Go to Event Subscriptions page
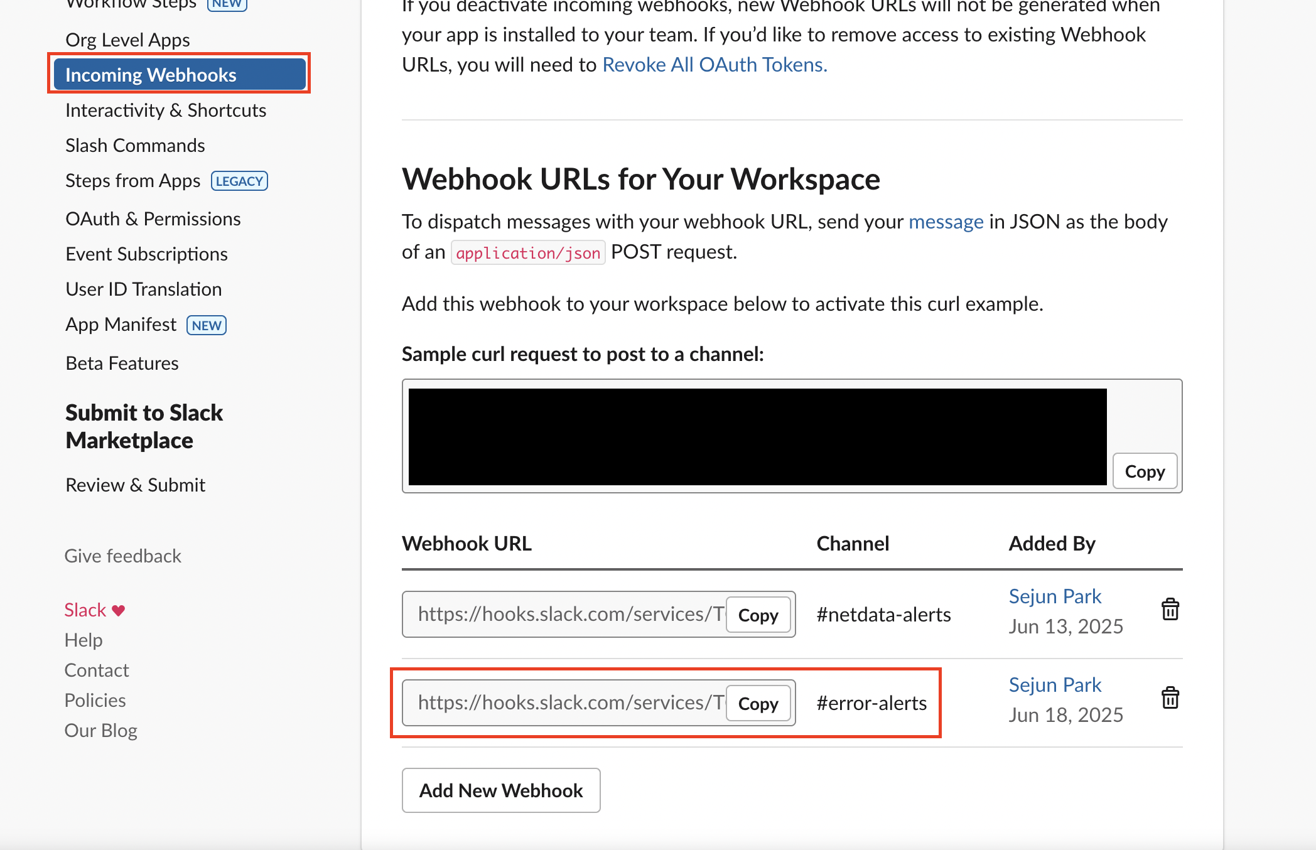The image size is (1316, 850). click(146, 254)
